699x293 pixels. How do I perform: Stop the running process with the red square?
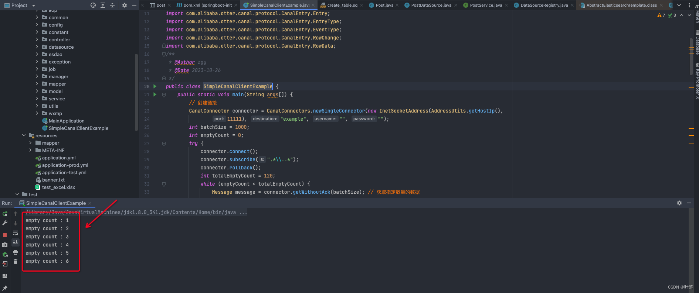(x=5, y=235)
